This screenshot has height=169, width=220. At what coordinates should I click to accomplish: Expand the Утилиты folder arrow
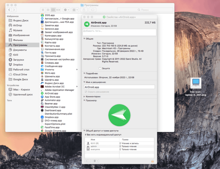click(x=77, y=69)
